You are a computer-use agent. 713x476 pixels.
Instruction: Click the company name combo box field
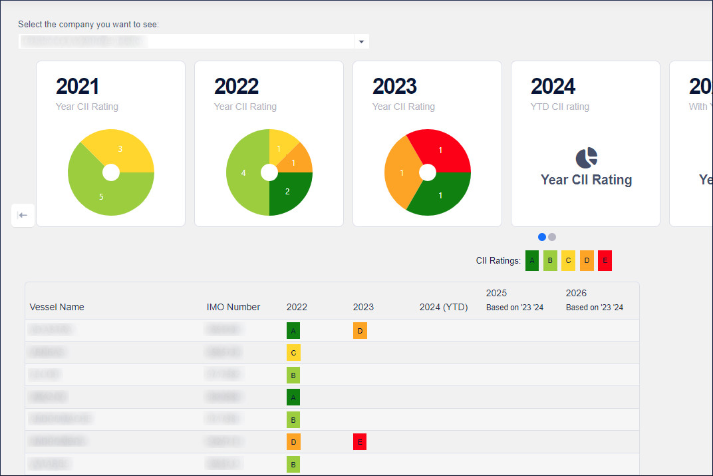coord(186,41)
